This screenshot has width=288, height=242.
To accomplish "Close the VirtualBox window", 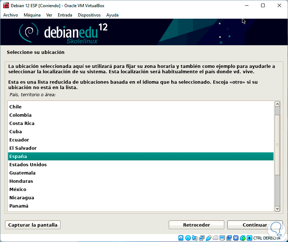I will pyautogui.click(x=279, y=6).
